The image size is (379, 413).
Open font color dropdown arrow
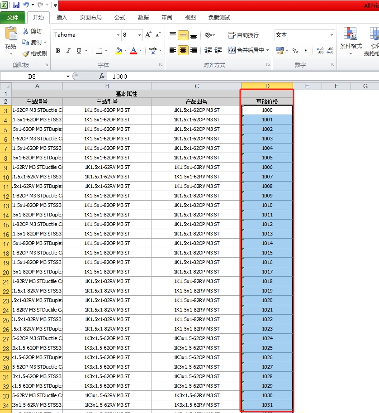(x=141, y=51)
